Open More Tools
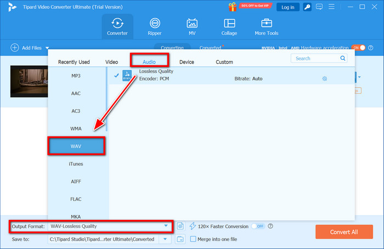This screenshot has width=384, height=249. [267, 27]
